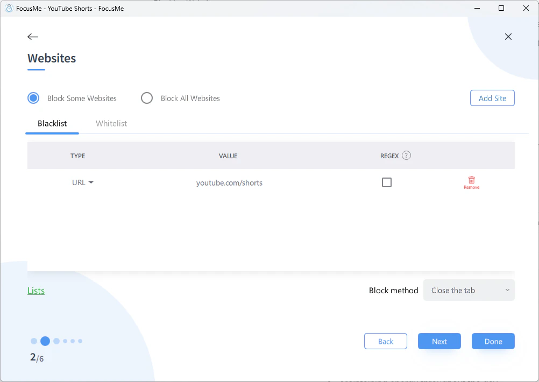Click the last step progress dot
This screenshot has height=382, width=539.
tap(80, 341)
